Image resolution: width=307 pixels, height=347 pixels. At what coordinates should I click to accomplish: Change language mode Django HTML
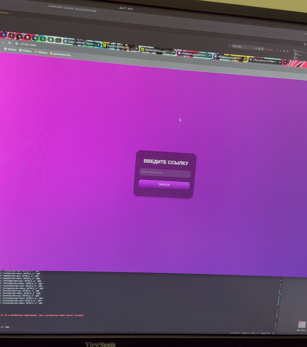tap(265, 333)
